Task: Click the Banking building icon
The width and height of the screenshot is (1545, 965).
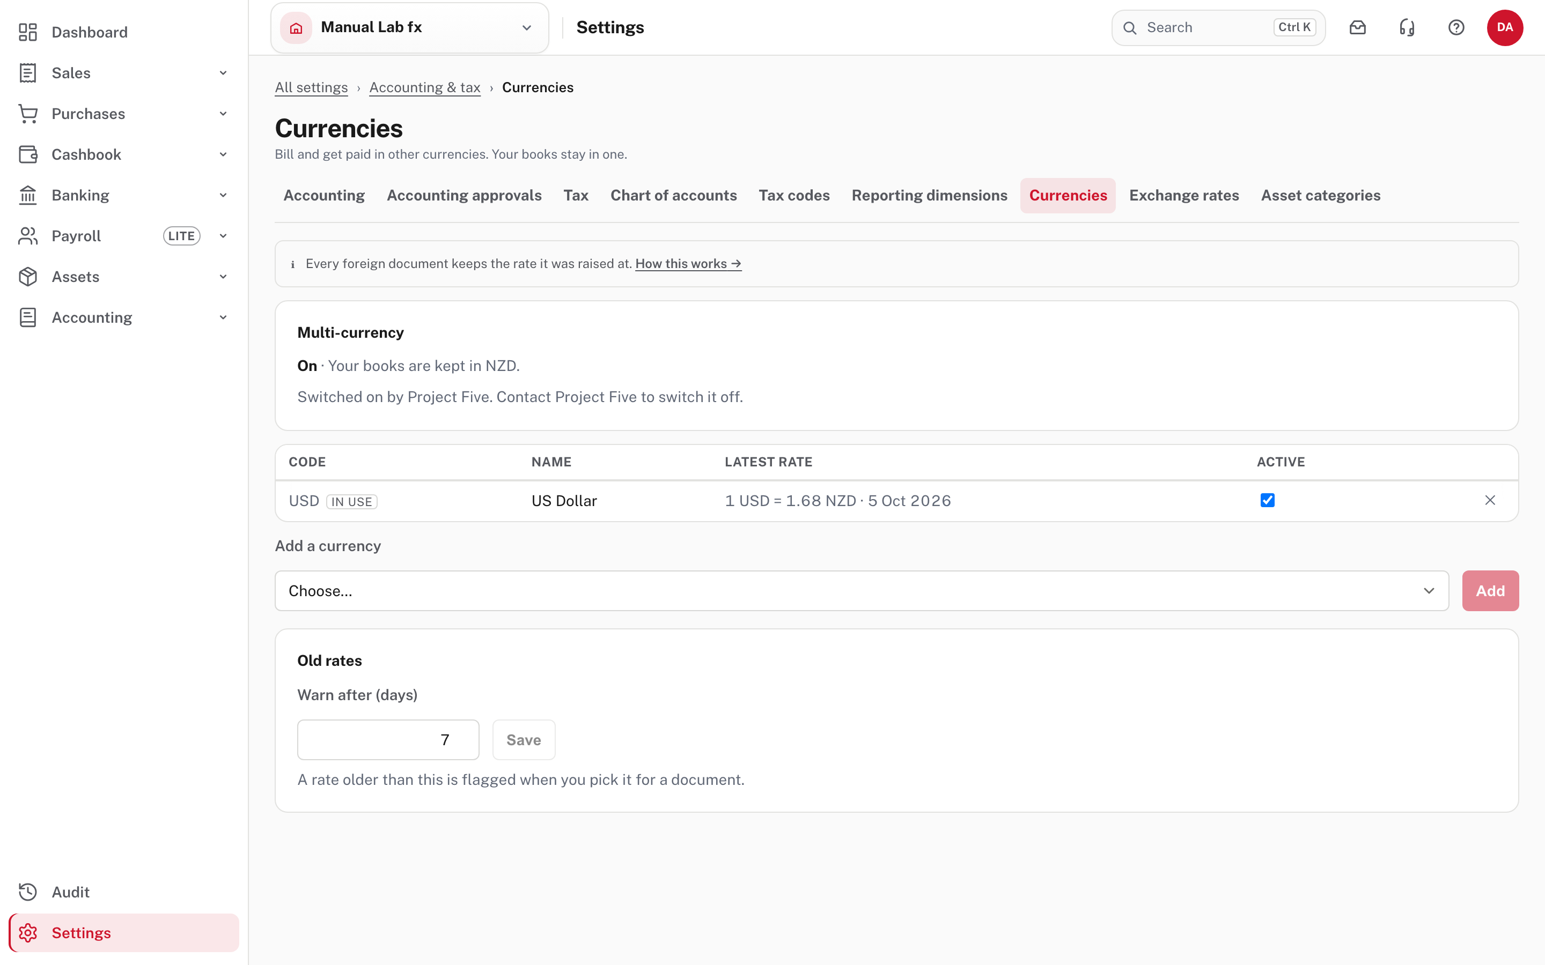Action: click(x=27, y=195)
